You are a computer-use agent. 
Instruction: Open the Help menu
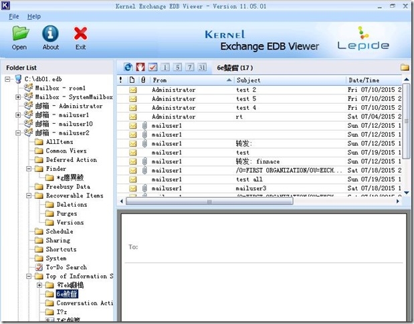tap(34, 16)
